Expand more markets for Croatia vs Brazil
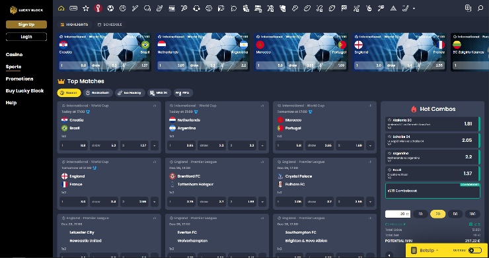489x258 pixels. 155,146
